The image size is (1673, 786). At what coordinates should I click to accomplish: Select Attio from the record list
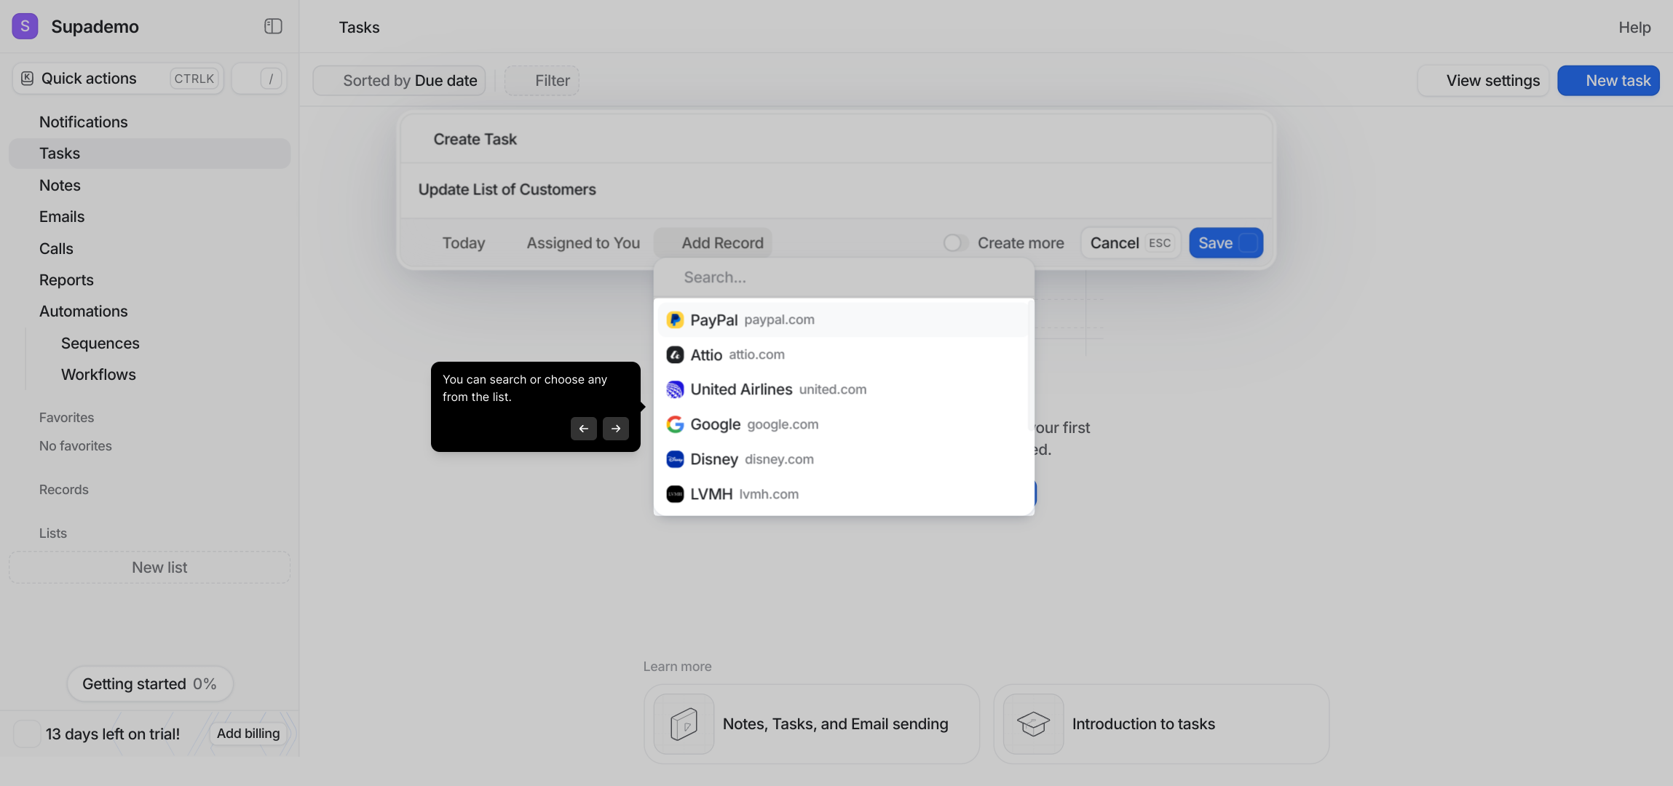[844, 354]
